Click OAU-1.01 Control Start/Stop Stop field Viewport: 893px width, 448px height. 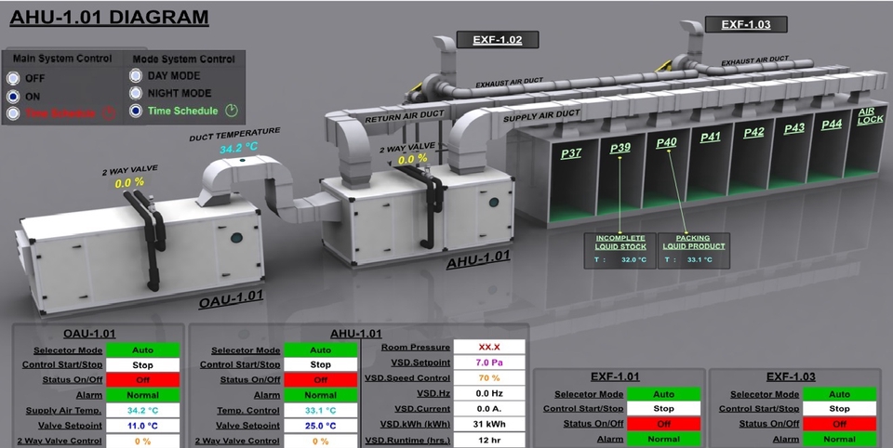pyautogui.click(x=143, y=365)
